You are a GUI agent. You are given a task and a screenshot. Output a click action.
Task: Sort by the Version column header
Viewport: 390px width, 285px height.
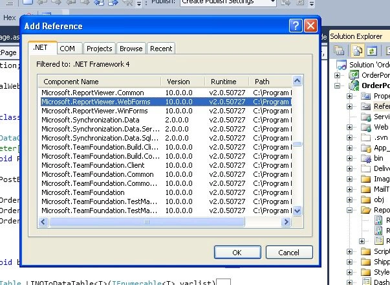point(183,82)
